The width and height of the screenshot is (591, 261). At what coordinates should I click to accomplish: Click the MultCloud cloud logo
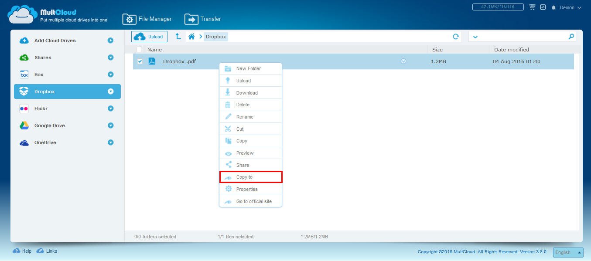point(23,14)
